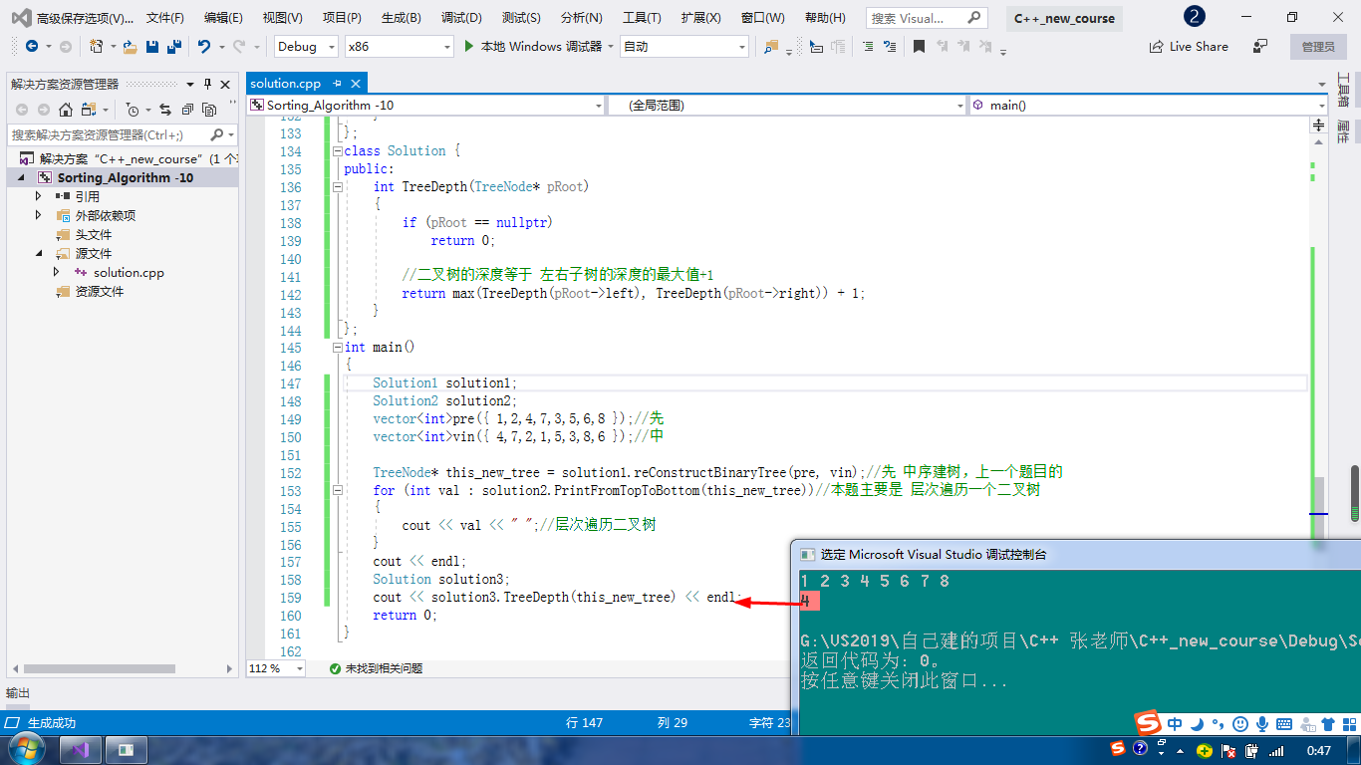Close the solution.cpp tab
1361x765 pixels.
tap(356, 84)
